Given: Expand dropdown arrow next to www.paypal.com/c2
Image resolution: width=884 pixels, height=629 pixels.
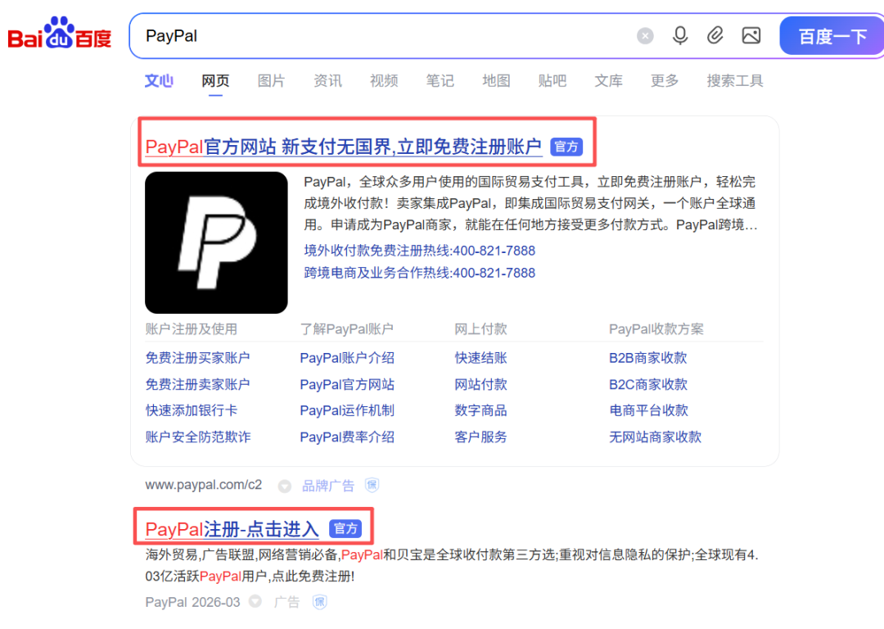Looking at the screenshot, I should [285, 486].
